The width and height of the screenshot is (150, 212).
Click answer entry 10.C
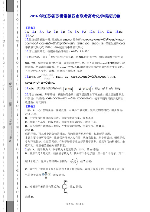pyautogui.click(x=92, y=32)
